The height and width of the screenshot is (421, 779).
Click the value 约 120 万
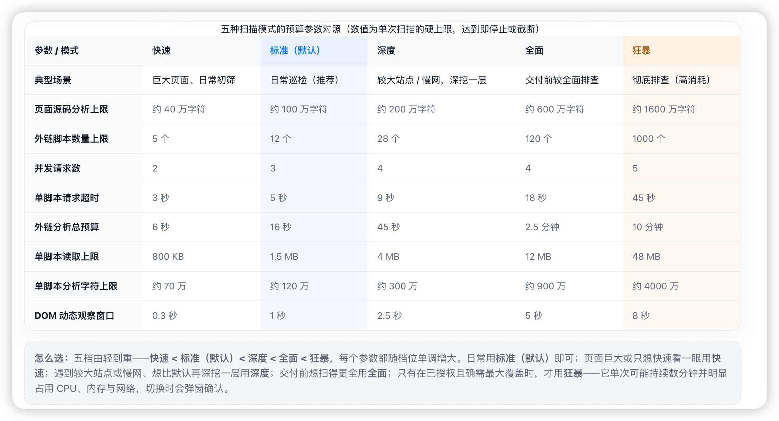coord(289,286)
